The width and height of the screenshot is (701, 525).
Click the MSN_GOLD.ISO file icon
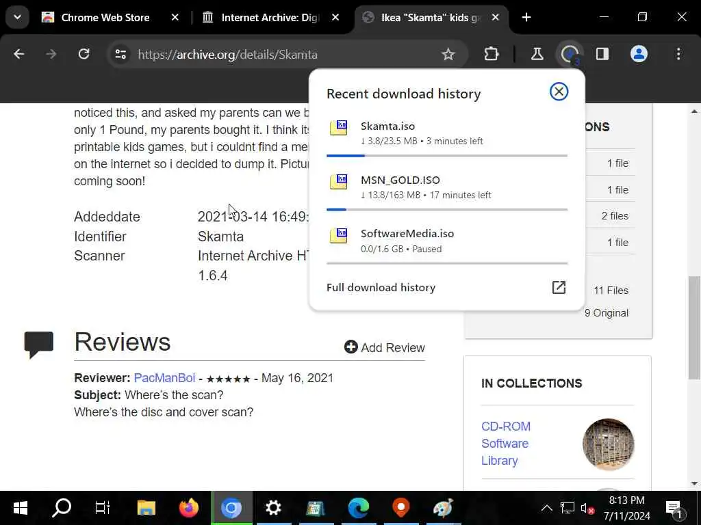point(338,182)
